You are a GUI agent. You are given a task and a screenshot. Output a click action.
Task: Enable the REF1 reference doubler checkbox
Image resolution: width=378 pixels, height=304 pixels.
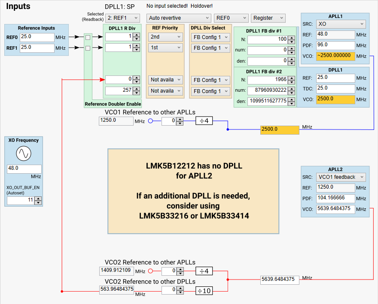click(88, 48)
